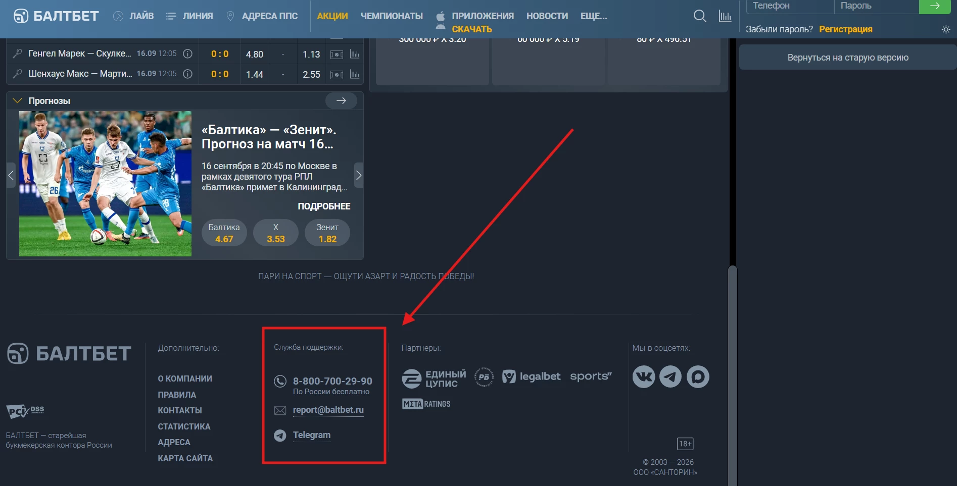Open О КОМПАНИИ in the footer
957x486 pixels.
point(185,379)
